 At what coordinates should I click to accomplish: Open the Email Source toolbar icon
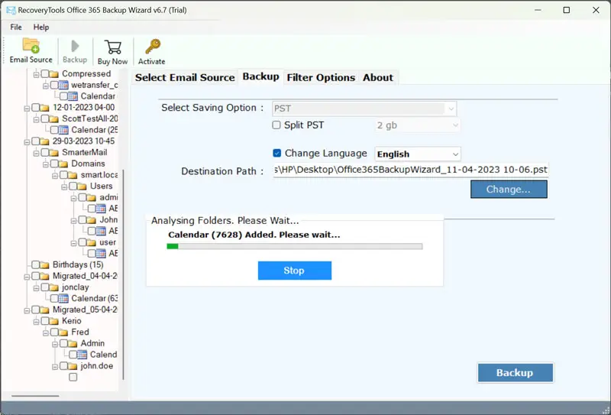click(31, 46)
